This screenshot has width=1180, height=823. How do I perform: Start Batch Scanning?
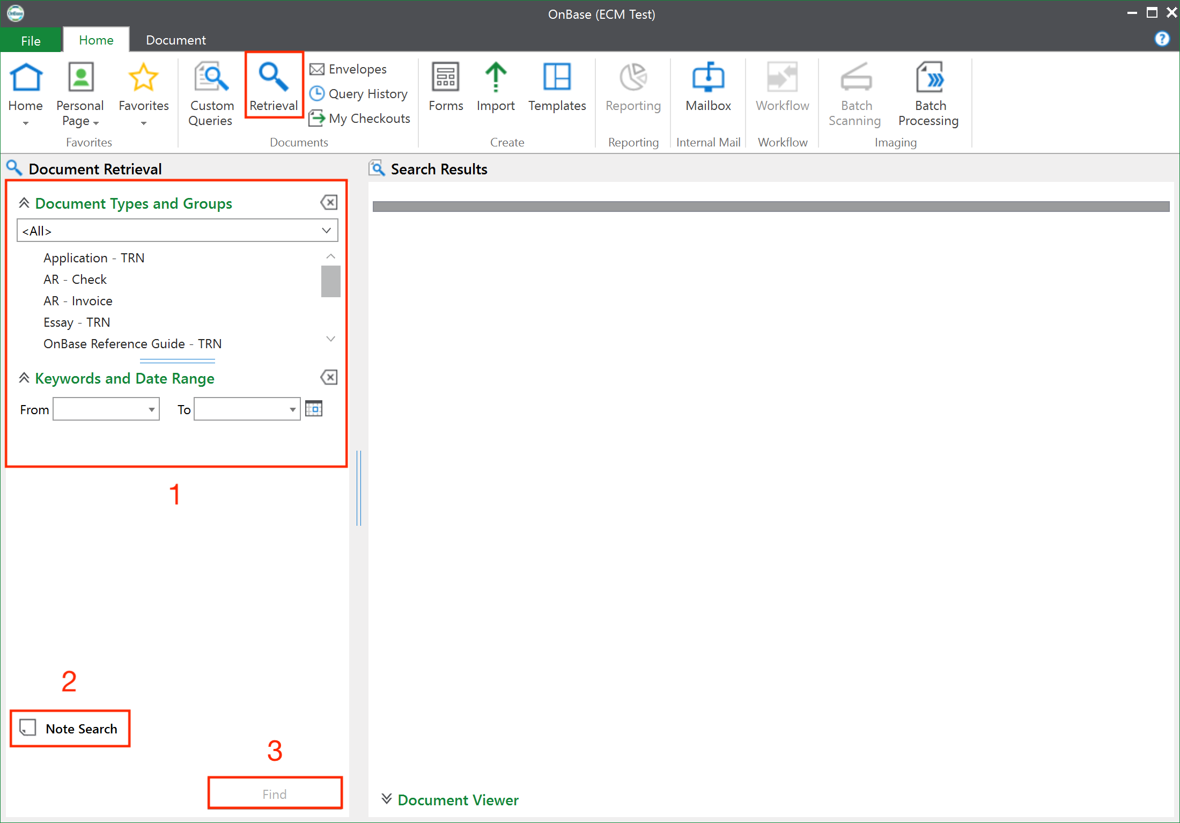click(855, 94)
